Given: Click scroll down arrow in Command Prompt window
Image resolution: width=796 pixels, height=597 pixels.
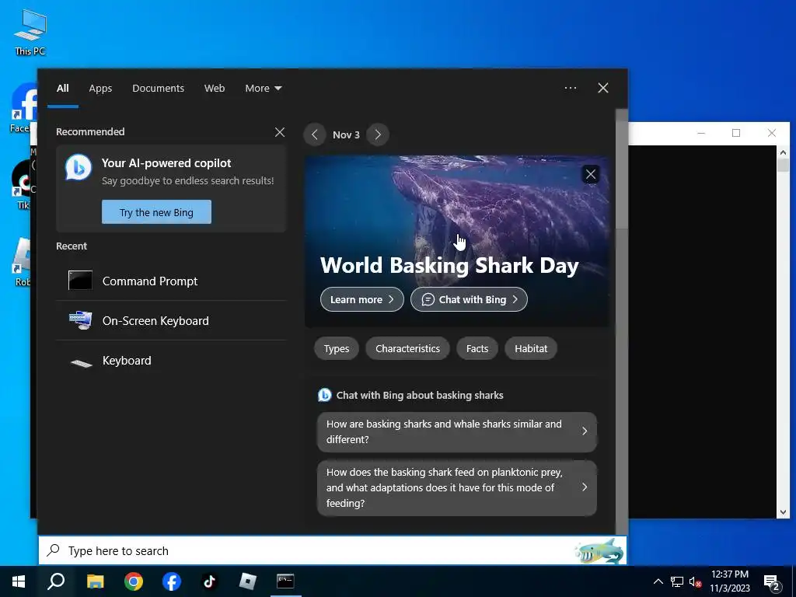Looking at the screenshot, I should (x=783, y=512).
